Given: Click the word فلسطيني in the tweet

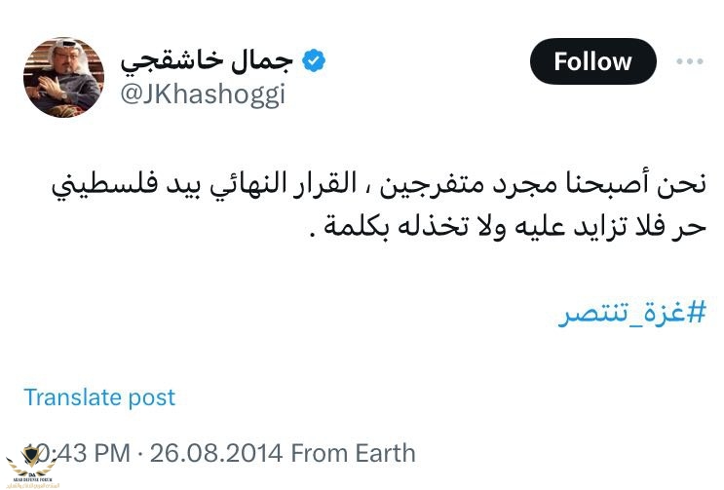Looking at the screenshot, I should pyautogui.click(x=105, y=185).
